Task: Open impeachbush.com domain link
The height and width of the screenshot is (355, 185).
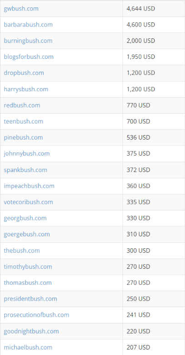Action: click(x=29, y=186)
